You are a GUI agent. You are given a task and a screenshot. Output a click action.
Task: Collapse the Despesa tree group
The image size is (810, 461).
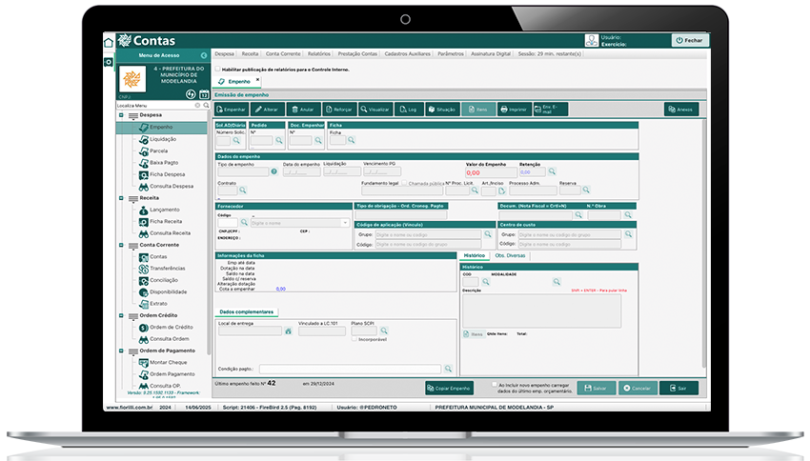tap(121, 115)
